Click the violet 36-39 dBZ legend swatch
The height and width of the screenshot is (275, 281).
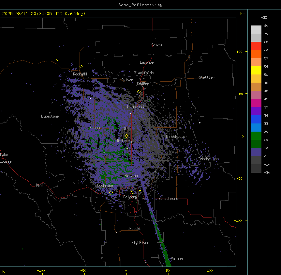pyautogui.click(x=256, y=111)
